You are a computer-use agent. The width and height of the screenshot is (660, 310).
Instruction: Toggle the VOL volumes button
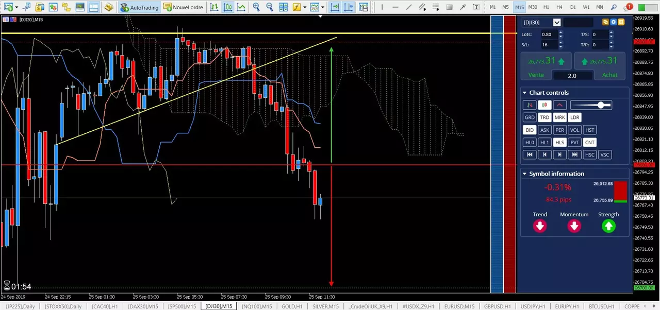pyautogui.click(x=574, y=130)
